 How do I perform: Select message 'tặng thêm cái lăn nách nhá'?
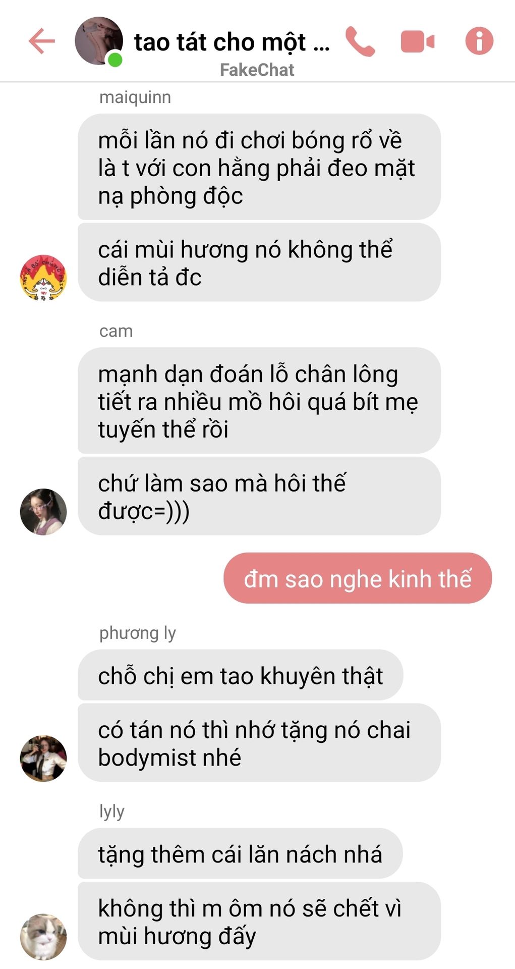click(x=240, y=853)
